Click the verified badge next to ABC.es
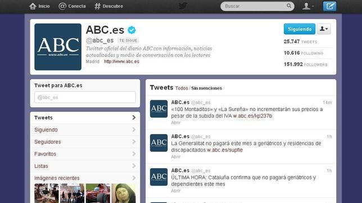The width and height of the screenshot is (362, 203). point(132,30)
